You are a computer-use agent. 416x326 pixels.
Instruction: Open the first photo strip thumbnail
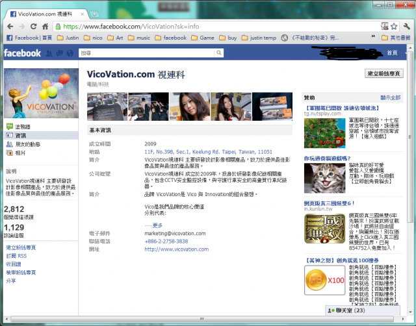tap(107, 107)
